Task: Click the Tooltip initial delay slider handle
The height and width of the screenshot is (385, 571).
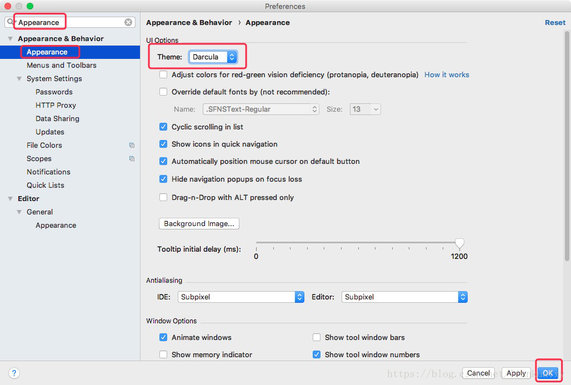Action: point(459,243)
